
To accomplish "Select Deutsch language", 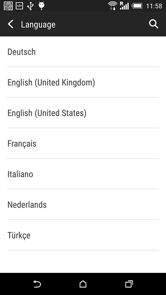I will click(83, 52).
